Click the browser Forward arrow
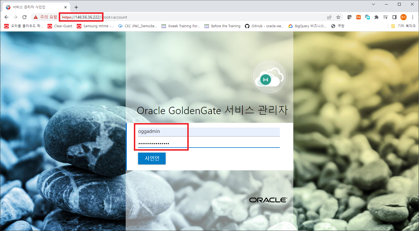 [x=15, y=17]
